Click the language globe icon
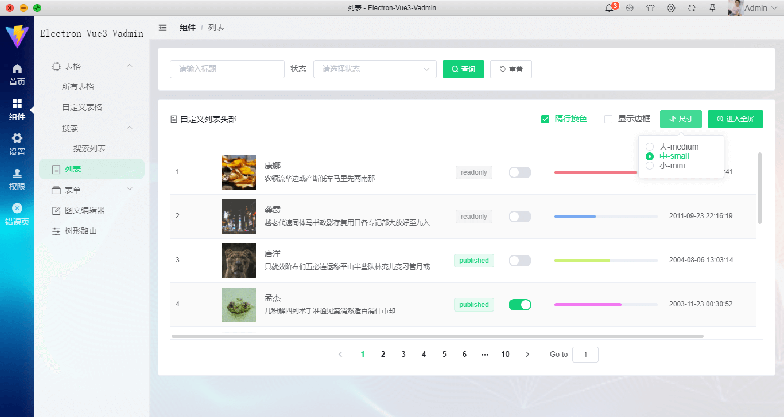This screenshot has height=417, width=784. point(630,8)
